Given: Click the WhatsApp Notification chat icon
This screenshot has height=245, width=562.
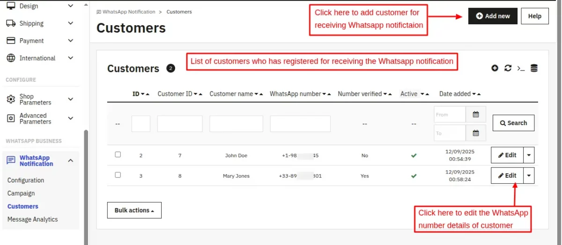Looking at the screenshot, I should (x=11, y=161).
